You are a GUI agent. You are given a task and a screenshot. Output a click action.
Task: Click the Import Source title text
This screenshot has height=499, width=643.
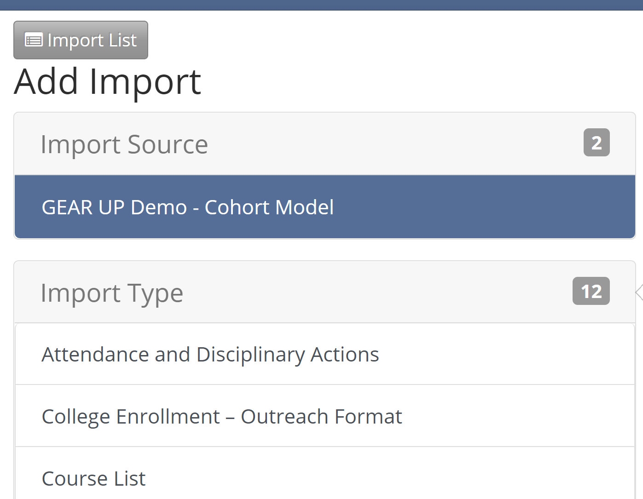(124, 144)
